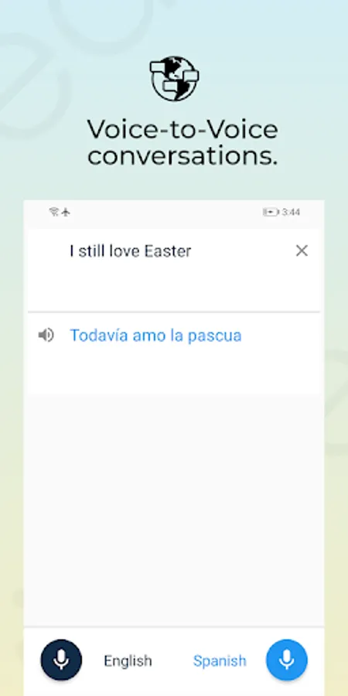Viewport: 348px width, 696px height.
Task: Click the "I still love Easter" input text
Action: (131, 251)
